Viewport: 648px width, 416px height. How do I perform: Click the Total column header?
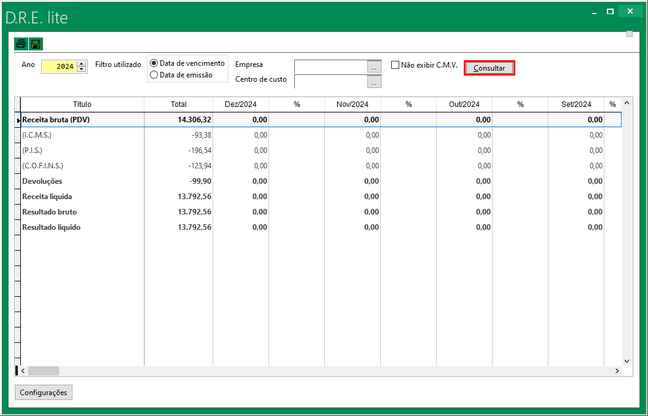coord(179,104)
